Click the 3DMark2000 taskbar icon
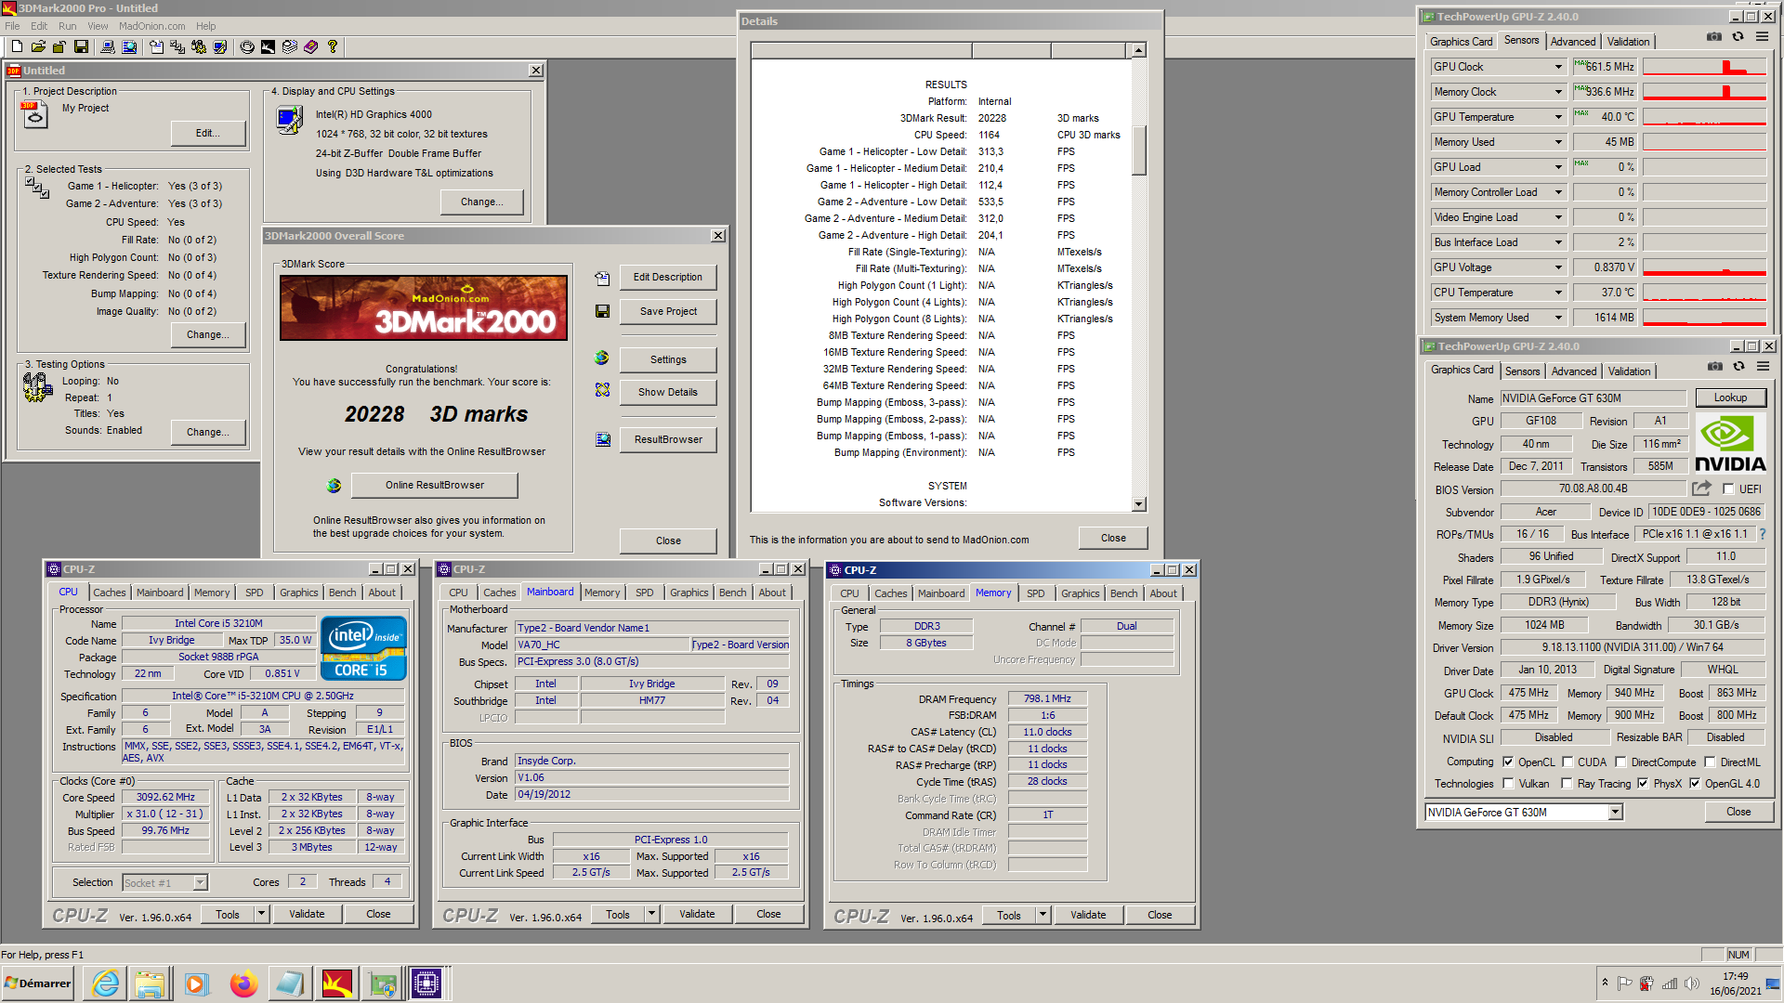 tap(335, 983)
